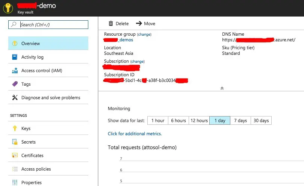
Task: Change the subscription via (change) link
Action: 137,62
